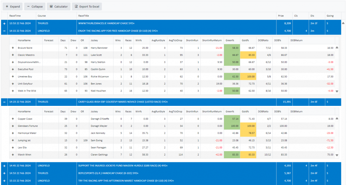This screenshot has width=347, height=185.
Task: Expand the 14:45 Lingfield race row
Action: [x=4, y=166]
